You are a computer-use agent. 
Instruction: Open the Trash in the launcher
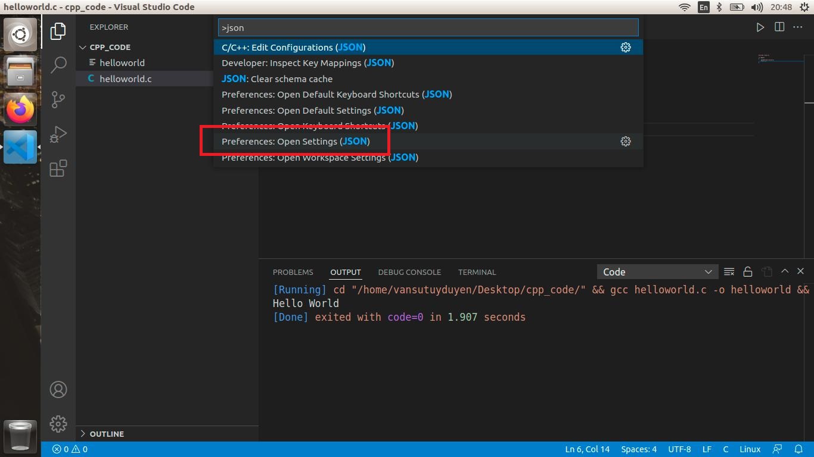coord(20,436)
